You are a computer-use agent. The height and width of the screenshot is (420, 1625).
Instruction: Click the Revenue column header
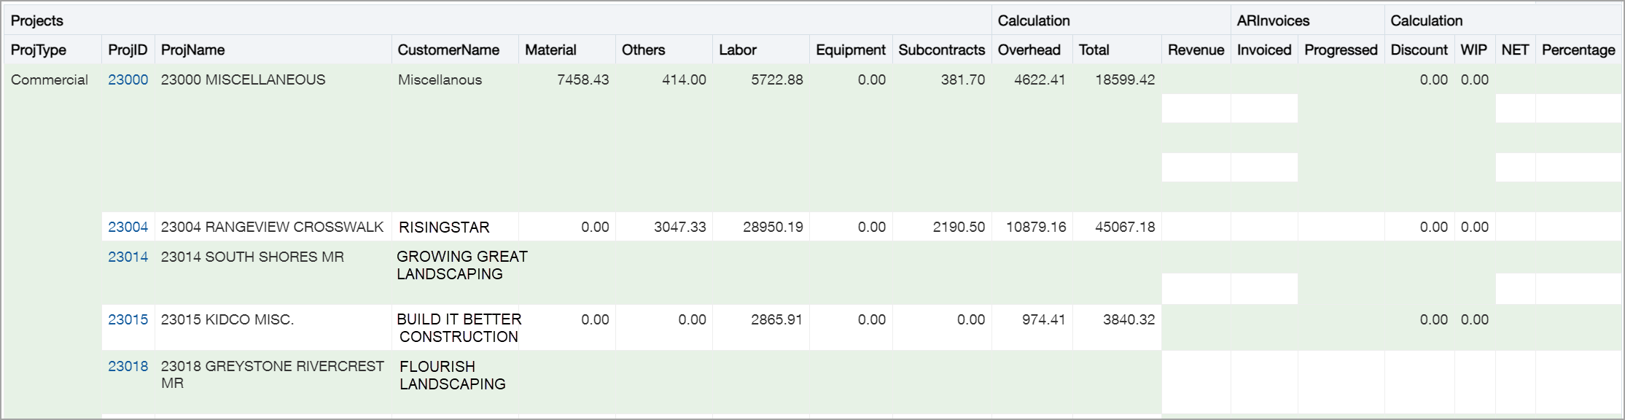1196,50
